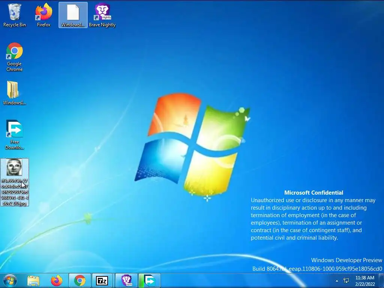This screenshot has width=384, height=288.
Task: Open File Explorer from the taskbar
Action: [33, 280]
